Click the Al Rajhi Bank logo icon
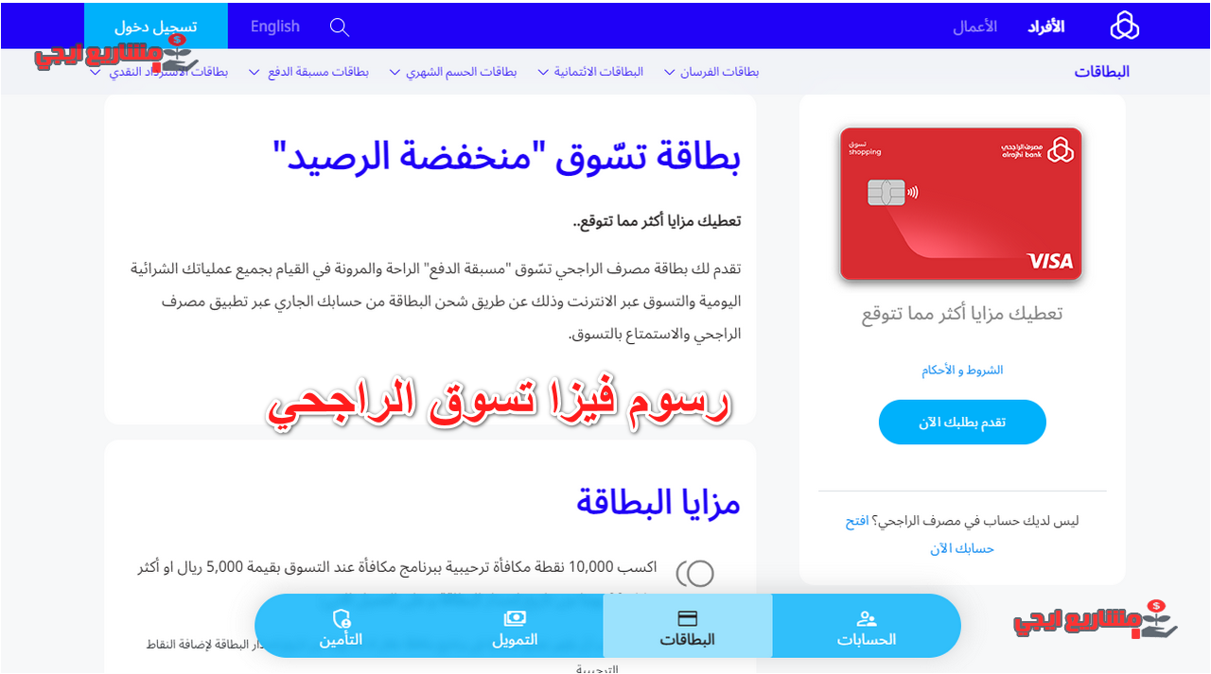This screenshot has height=674, width=1211. coord(1124,26)
